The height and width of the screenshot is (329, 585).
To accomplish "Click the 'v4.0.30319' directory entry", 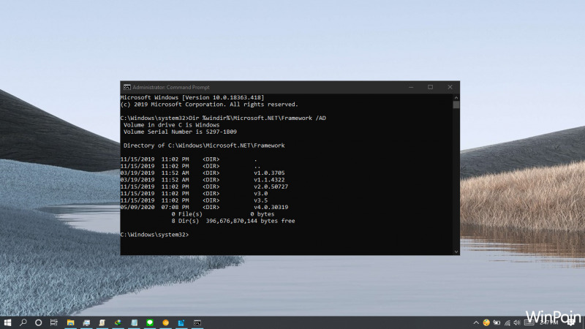I will pos(271,207).
